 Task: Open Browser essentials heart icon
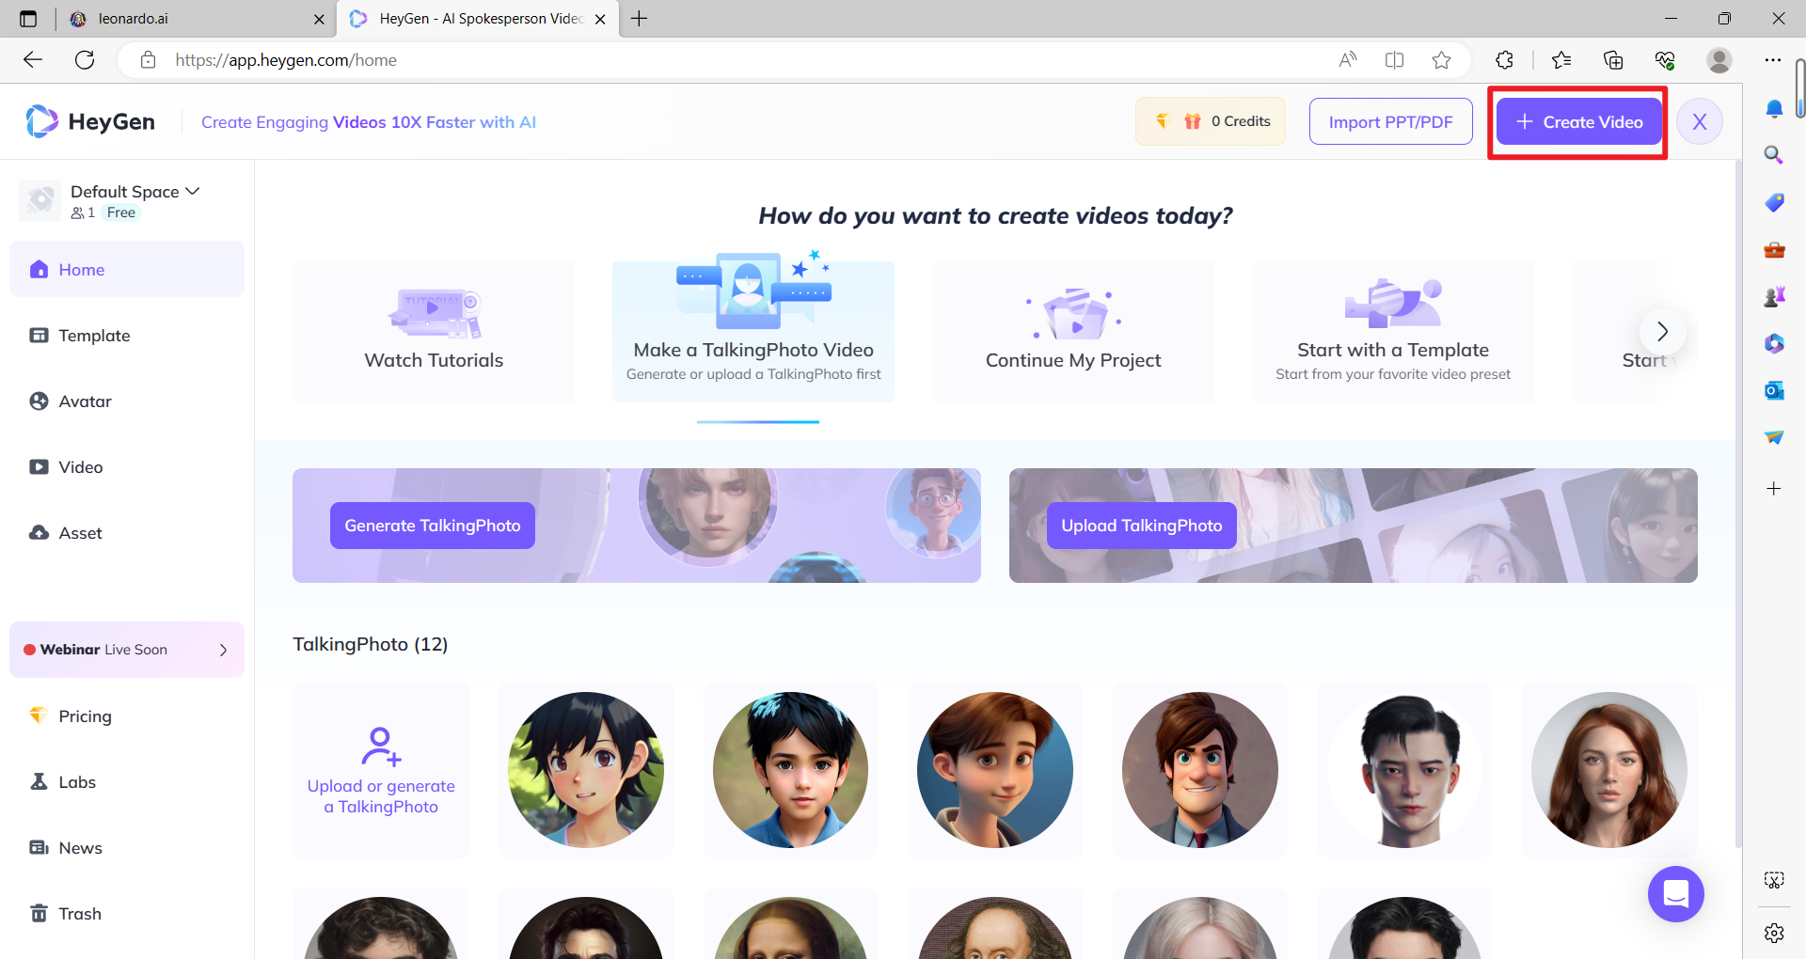(1665, 60)
